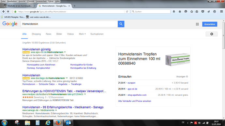Open the Lesezeichen menu
Image resolution: width=225 pixels, height=126 pixels.
[x=41, y=1]
